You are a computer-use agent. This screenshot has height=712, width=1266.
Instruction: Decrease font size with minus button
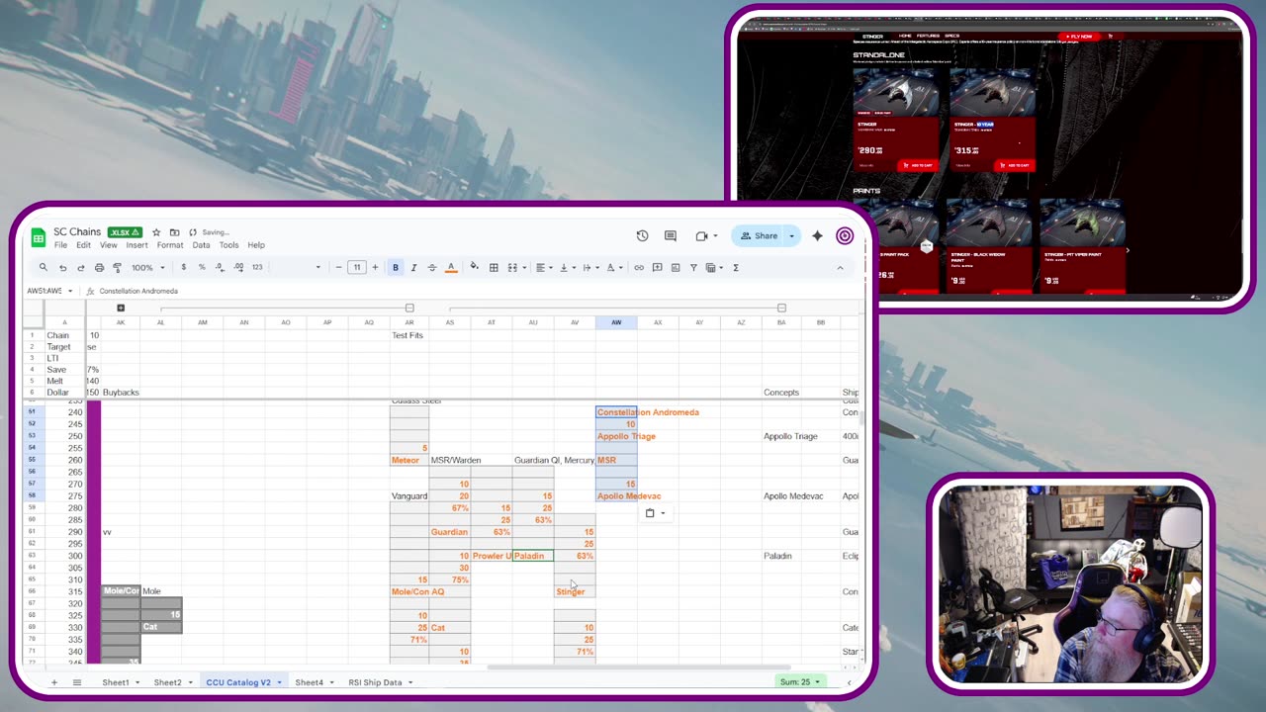tap(338, 267)
